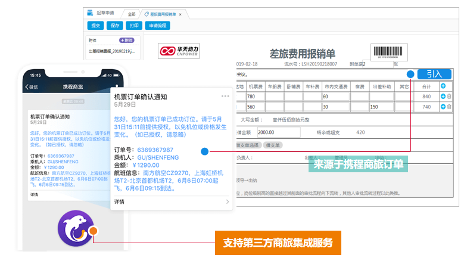Open the three-dot menu on notification card
The width and height of the screenshot is (467, 270).
[225, 96]
